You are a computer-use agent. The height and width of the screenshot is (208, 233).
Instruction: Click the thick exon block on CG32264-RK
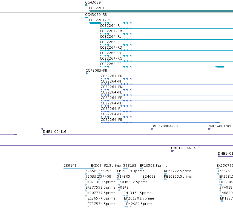95,23
